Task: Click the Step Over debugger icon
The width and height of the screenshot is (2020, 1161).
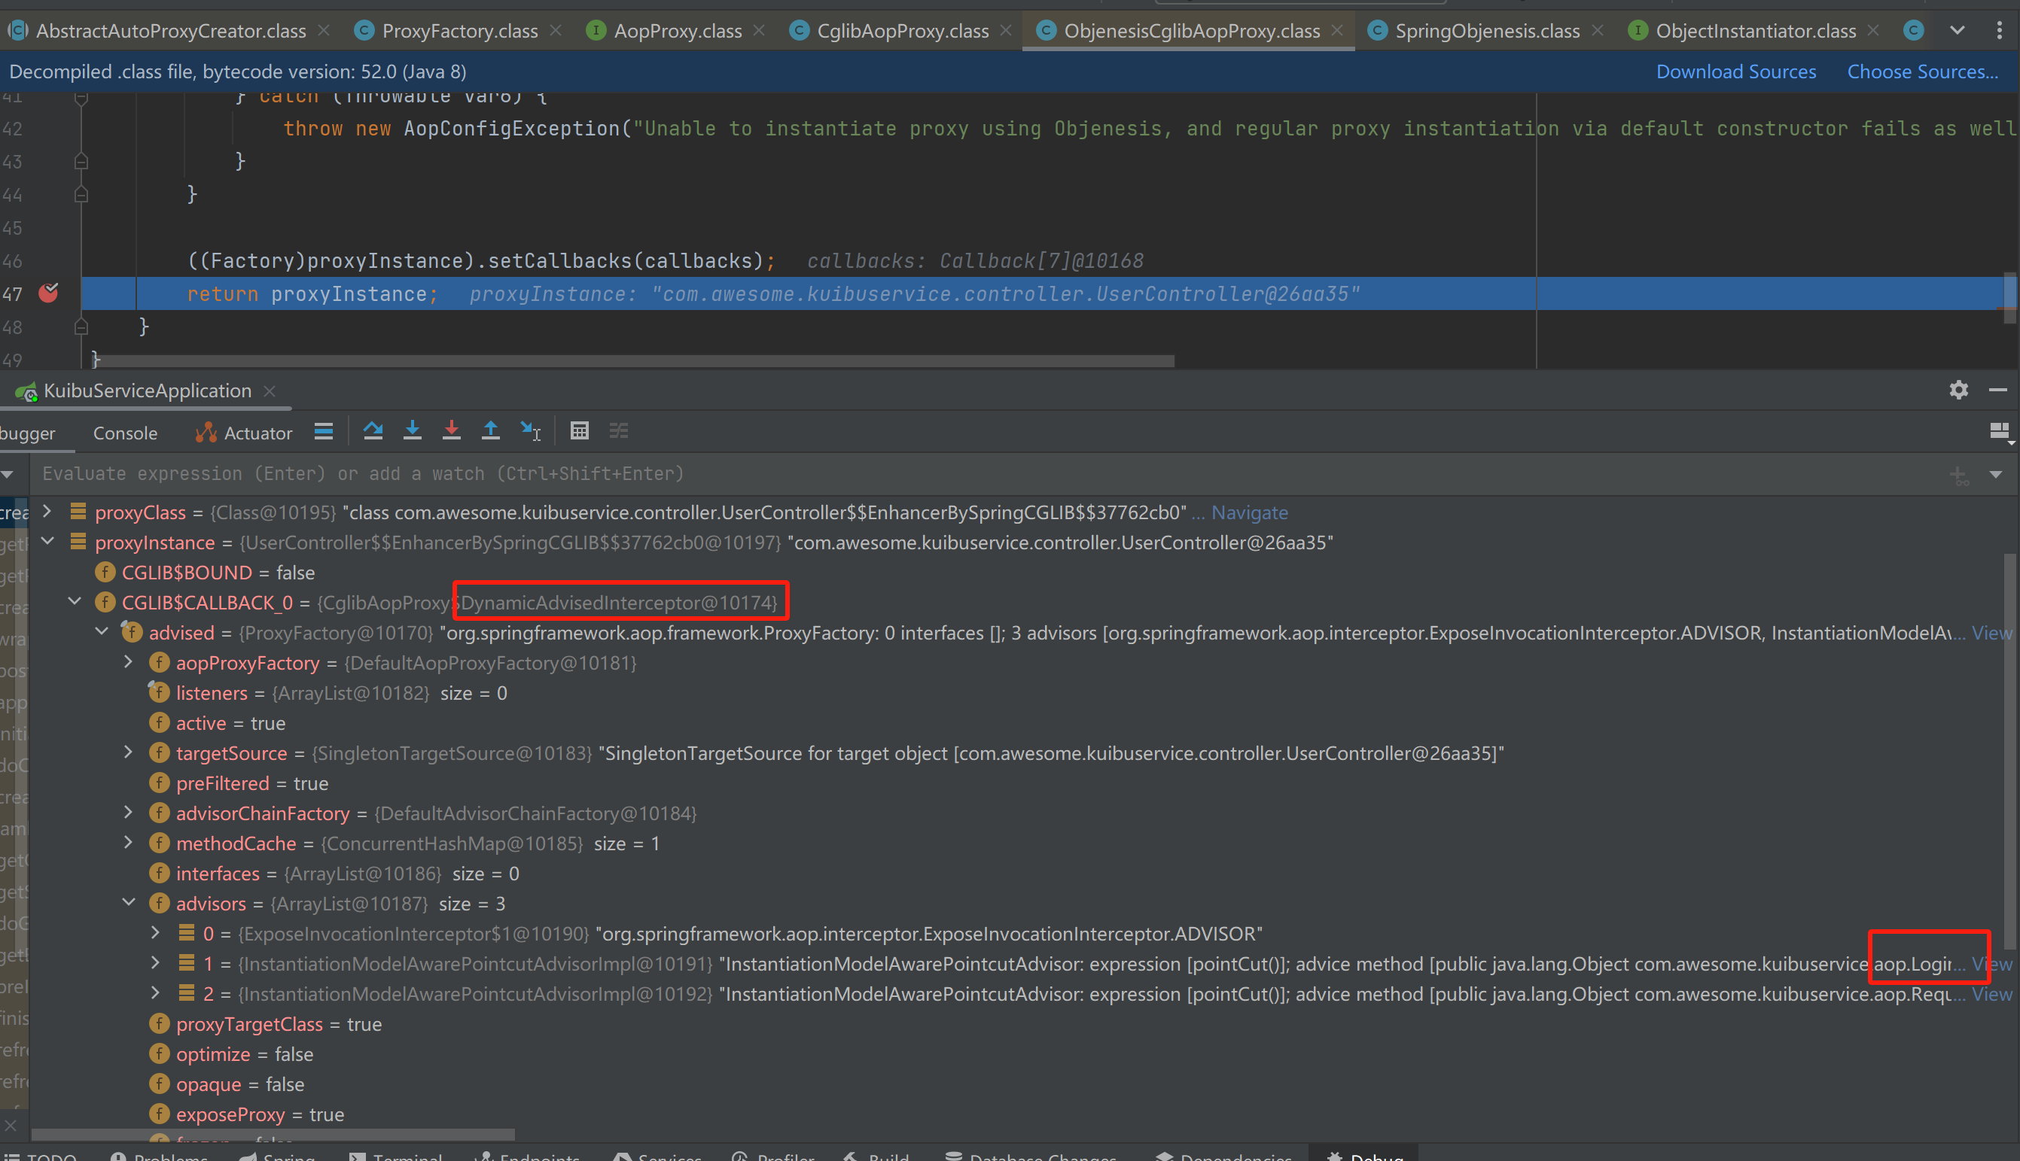Action: pyautogui.click(x=373, y=431)
